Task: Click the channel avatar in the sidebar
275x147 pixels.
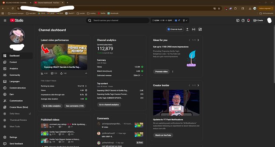Action: pos(17,35)
